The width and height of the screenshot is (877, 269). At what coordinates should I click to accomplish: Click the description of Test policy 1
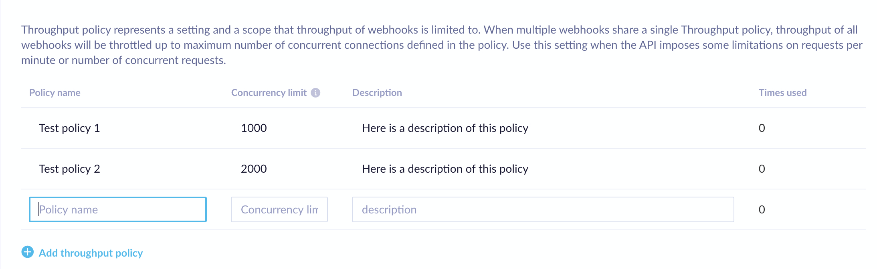pyautogui.click(x=445, y=128)
